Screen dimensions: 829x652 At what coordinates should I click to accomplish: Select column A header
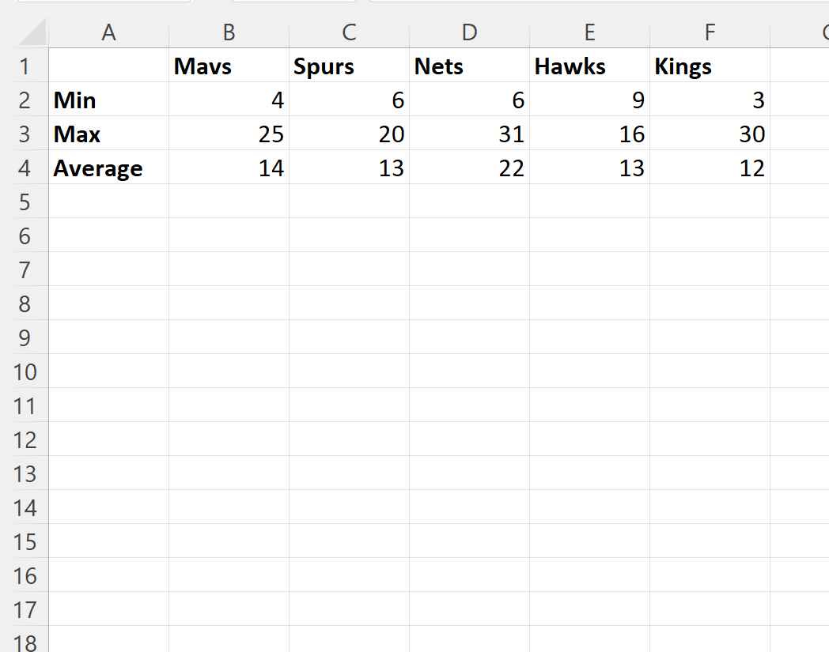109,32
